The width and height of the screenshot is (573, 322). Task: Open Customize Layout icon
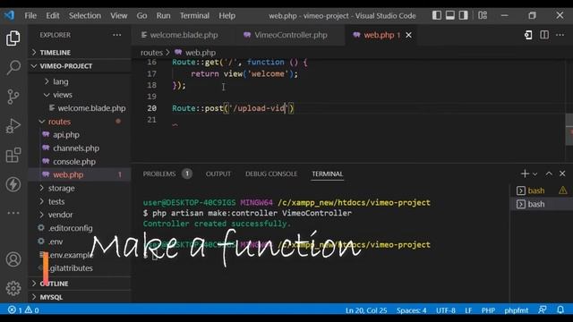tap(483, 15)
